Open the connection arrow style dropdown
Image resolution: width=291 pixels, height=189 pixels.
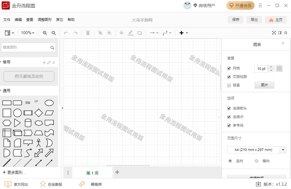point(154,33)
